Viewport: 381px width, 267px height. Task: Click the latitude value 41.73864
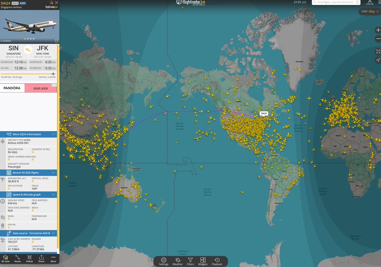point(14,250)
